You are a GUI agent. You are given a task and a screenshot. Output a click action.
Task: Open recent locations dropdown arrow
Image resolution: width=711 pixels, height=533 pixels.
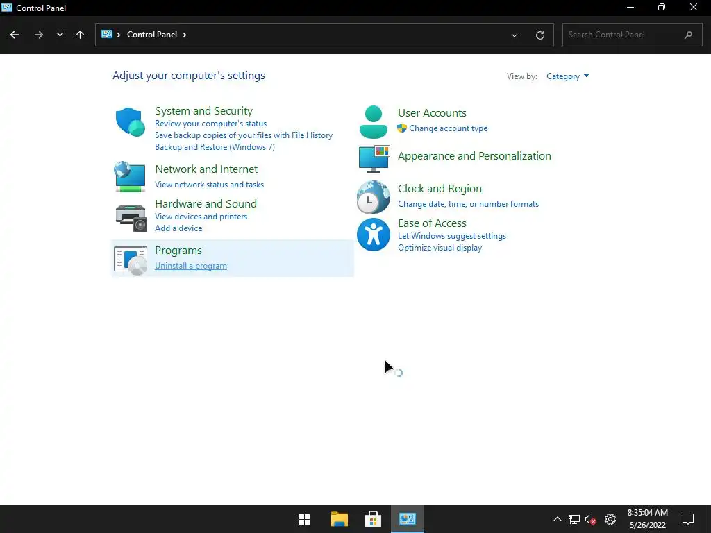click(x=60, y=35)
